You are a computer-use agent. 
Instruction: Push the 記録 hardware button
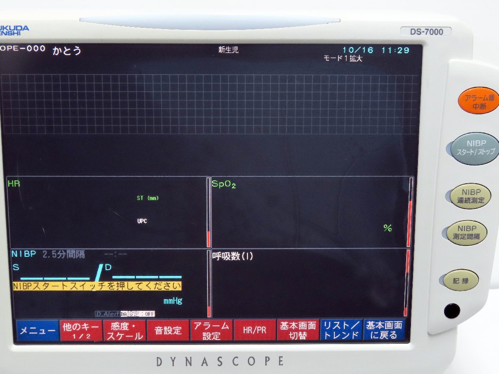[461, 280]
